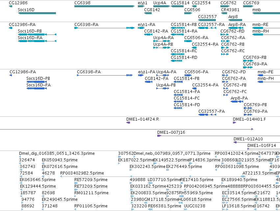Select the mnb-PH protein label
The width and height of the screenshot is (280, 211).
pos(266,79)
